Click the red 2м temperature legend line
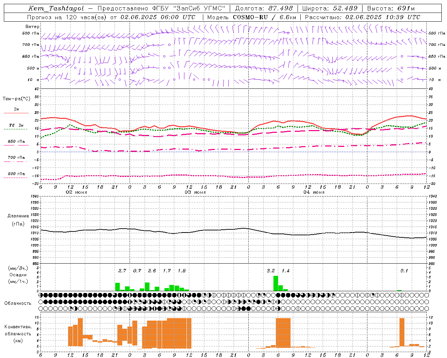The height and width of the screenshot is (358, 447). click(x=16, y=113)
